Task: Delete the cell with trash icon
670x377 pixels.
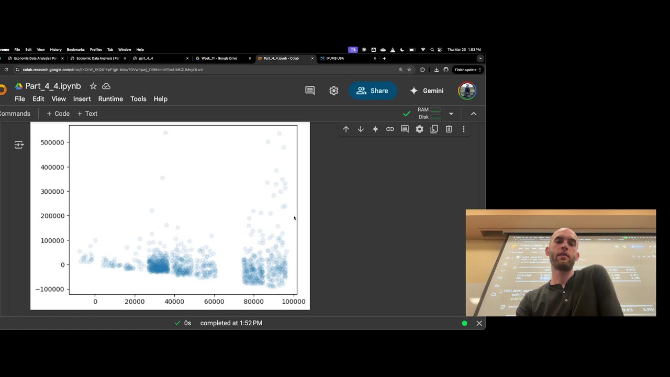Action: 449,129
